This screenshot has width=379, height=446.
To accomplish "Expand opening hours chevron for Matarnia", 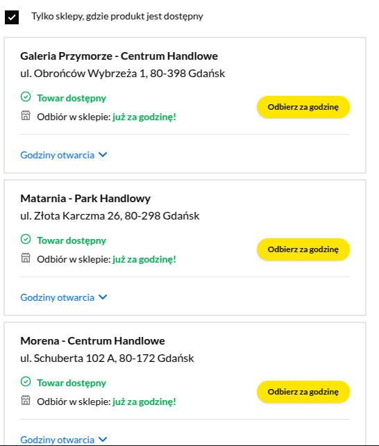I will click(x=103, y=297).
